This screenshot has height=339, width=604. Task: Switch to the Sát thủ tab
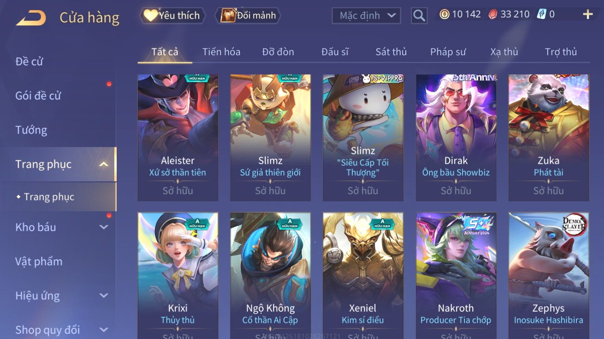391,52
